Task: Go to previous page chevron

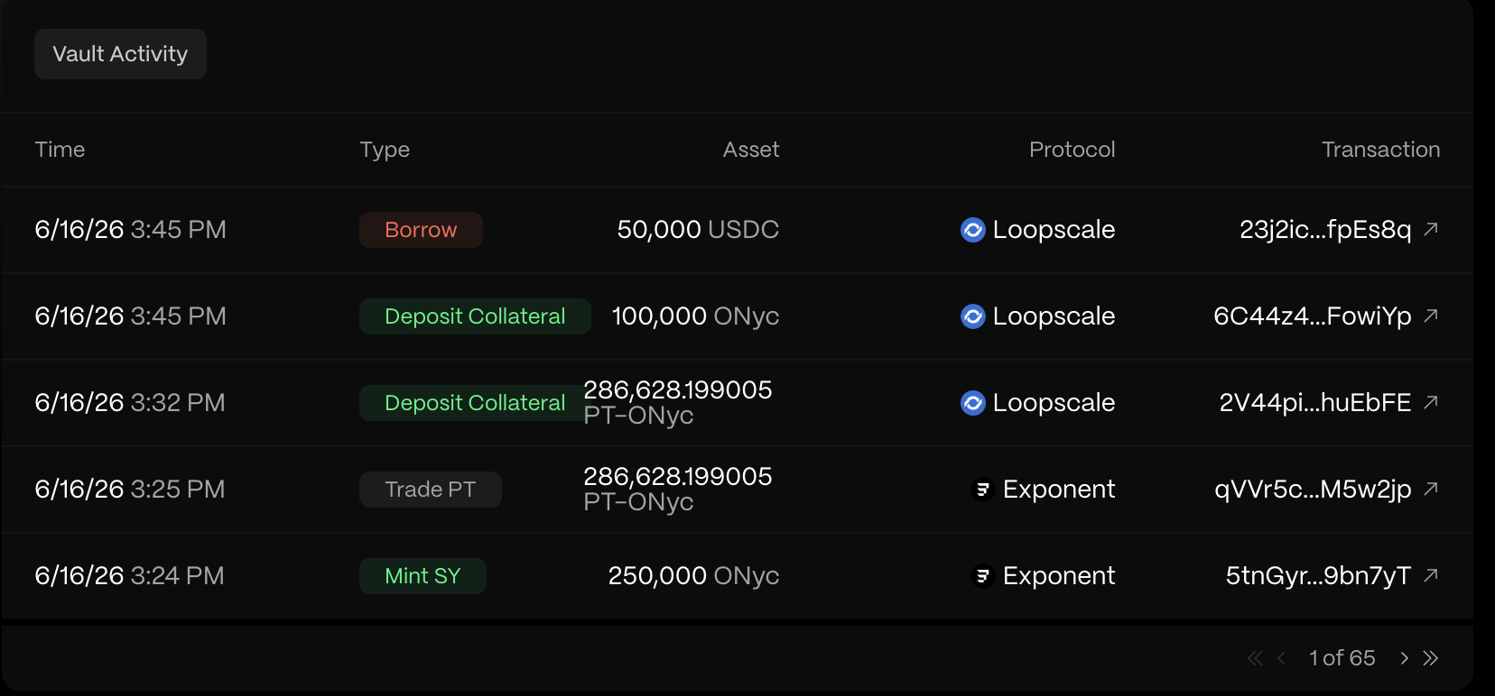Action: pyautogui.click(x=1281, y=658)
